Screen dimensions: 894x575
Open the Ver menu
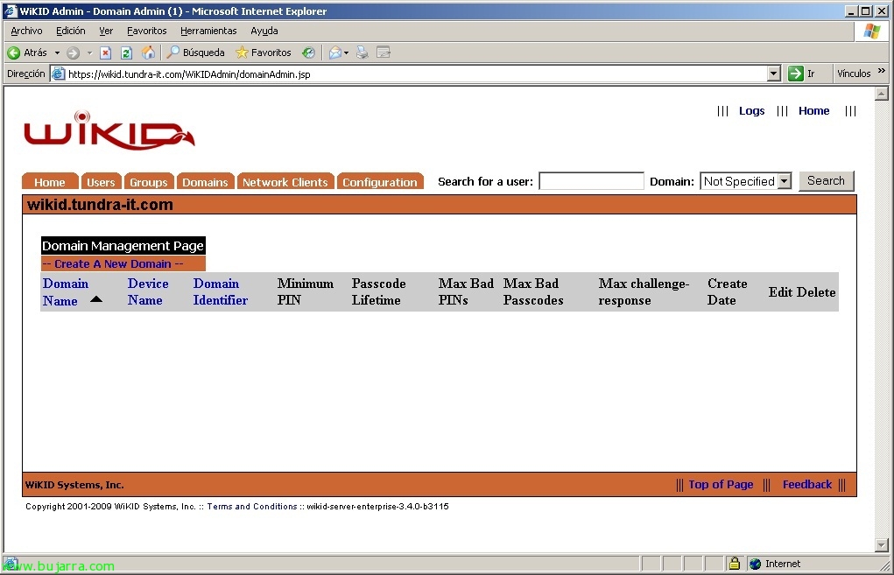[106, 31]
